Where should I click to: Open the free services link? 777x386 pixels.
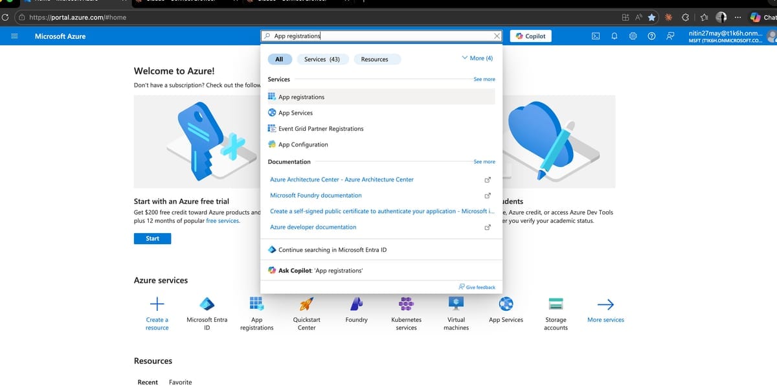[223, 221]
